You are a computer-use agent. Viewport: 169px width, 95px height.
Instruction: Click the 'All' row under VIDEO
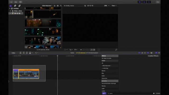(110, 63)
